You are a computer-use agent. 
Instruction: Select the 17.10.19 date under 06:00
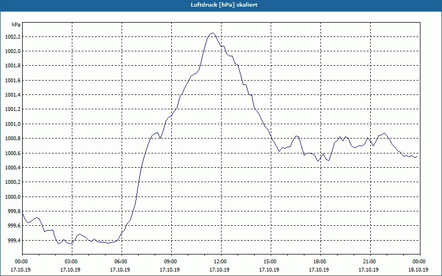pyautogui.click(x=120, y=269)
